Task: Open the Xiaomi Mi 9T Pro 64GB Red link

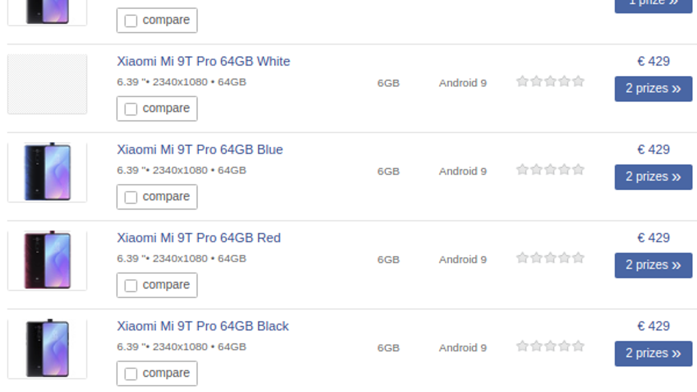Action: click(x=199, y=238)
